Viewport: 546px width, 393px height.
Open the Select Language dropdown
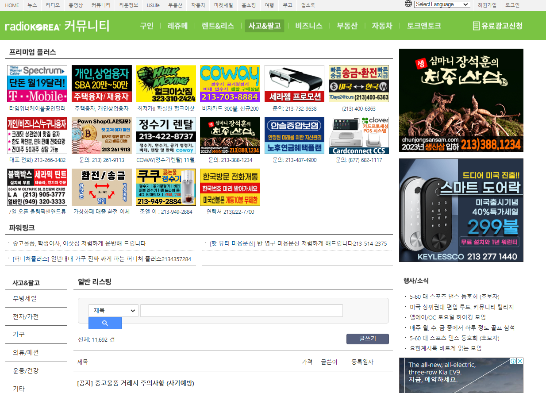[442, 4]
